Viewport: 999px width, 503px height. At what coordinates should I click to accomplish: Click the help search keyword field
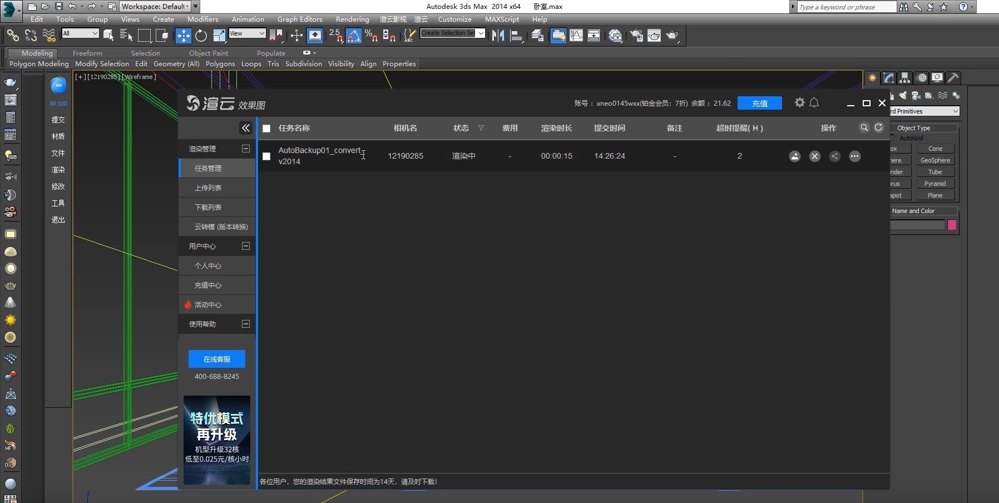847,7
